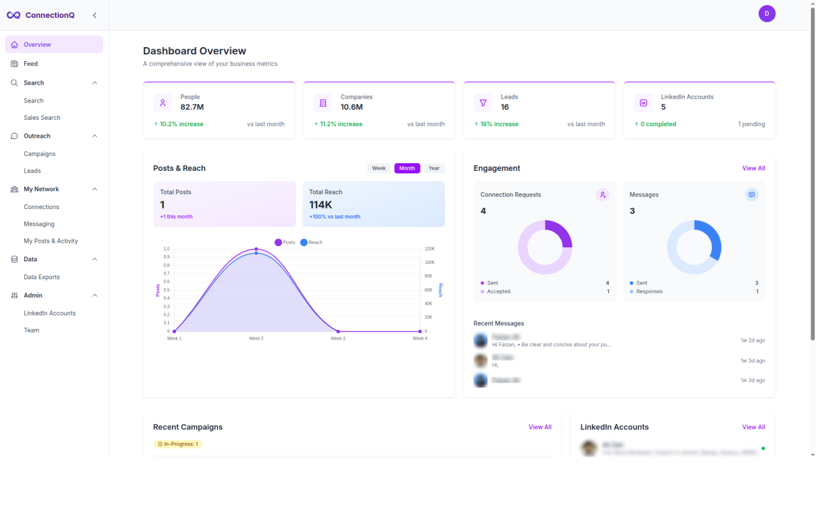The image size is (816, 510).
Task: Open the Feed section icon
Action: coord(13,63)
